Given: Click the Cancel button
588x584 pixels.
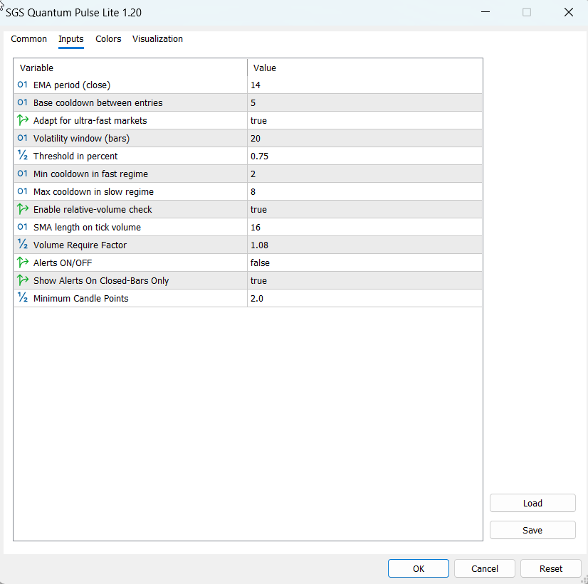Looking at the screenshot, I should [x=485, y=568].
